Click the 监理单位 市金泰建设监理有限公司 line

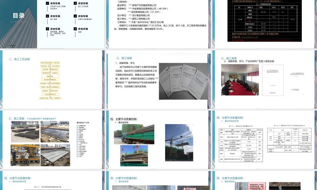point(143,9)
